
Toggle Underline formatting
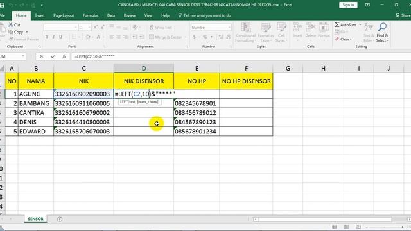[x=60, y=37]
